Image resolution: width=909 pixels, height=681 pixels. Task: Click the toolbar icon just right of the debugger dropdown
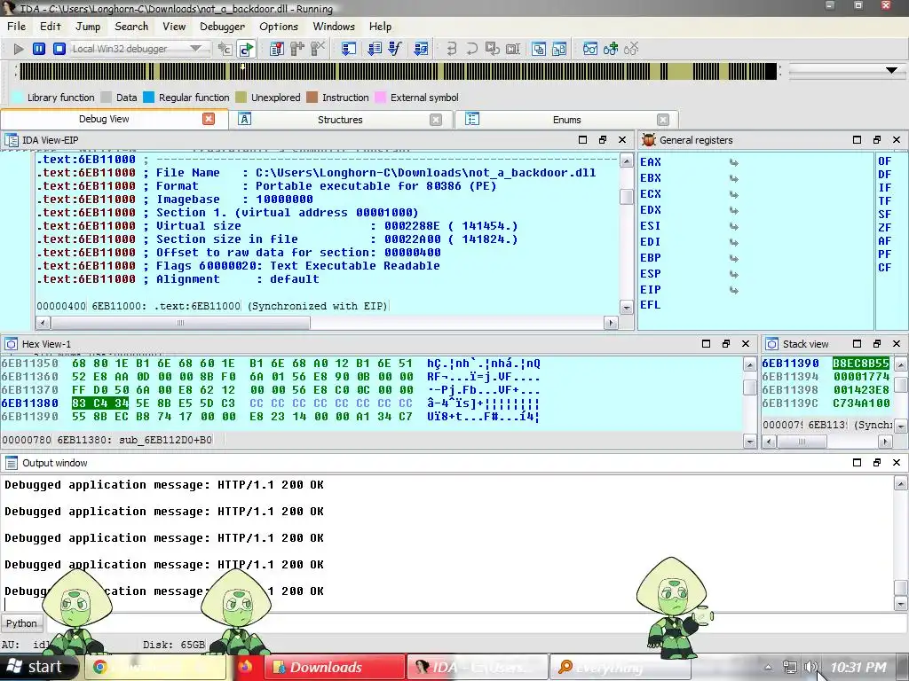coord(225,50)
